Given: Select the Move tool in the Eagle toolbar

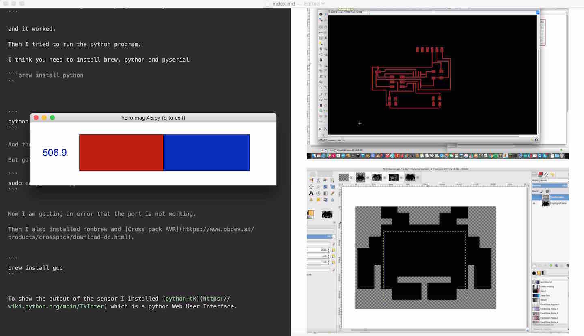Looking at the screenshot, I should pyautogui.click(x=321, y=27).
